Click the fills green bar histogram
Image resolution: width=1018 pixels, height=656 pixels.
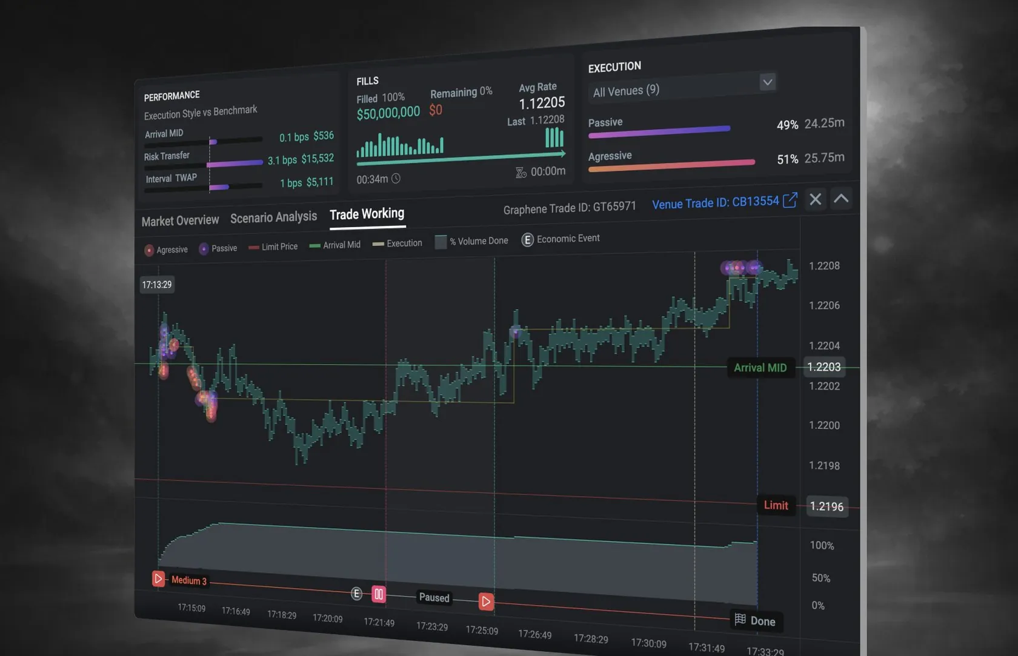400,145
